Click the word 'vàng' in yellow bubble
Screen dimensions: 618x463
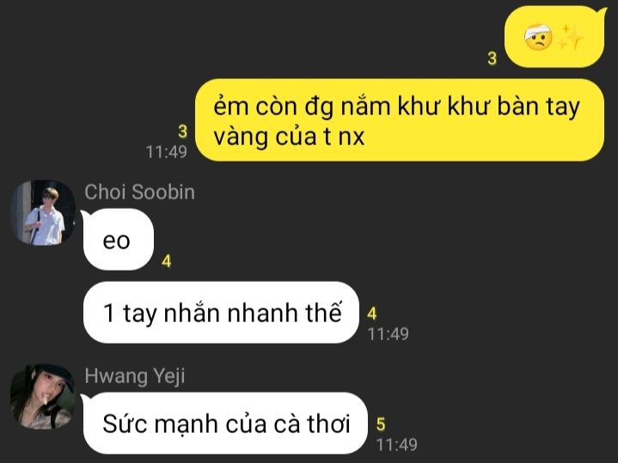tap(240, 137)
